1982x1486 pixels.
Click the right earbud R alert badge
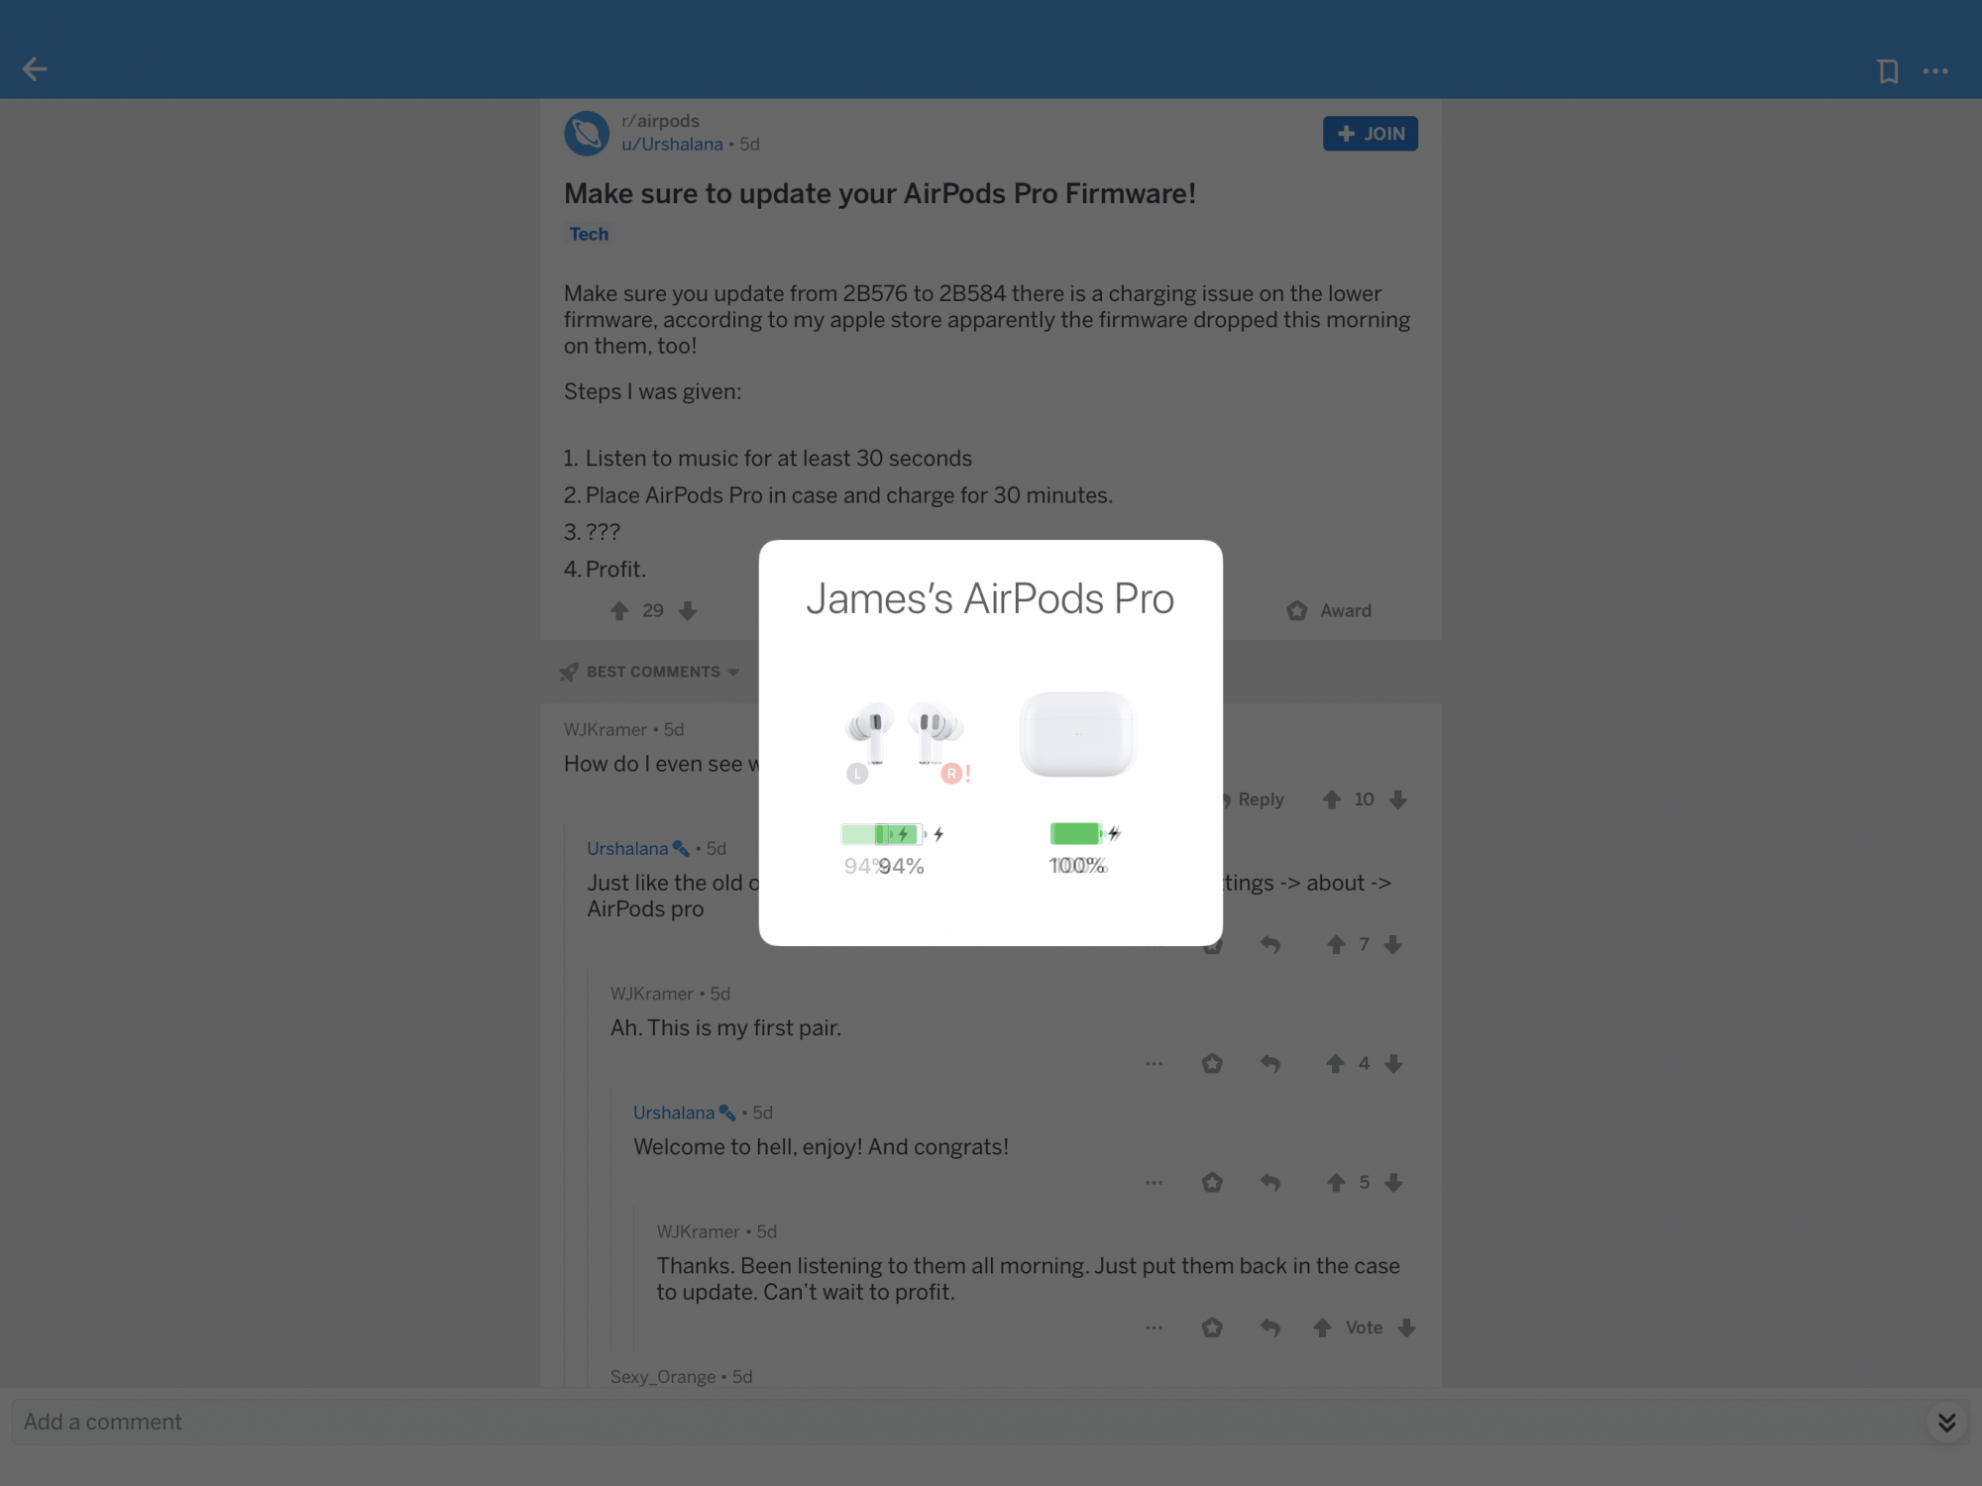[955, 774]
